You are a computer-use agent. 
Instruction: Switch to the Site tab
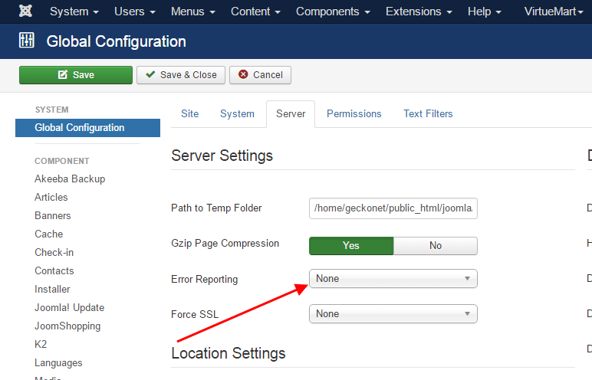tap(189, 114)
